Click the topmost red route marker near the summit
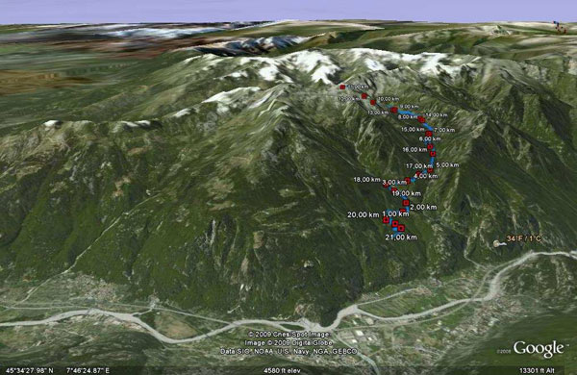This screenshot has width=577, height=375. [x=342, y=87]
